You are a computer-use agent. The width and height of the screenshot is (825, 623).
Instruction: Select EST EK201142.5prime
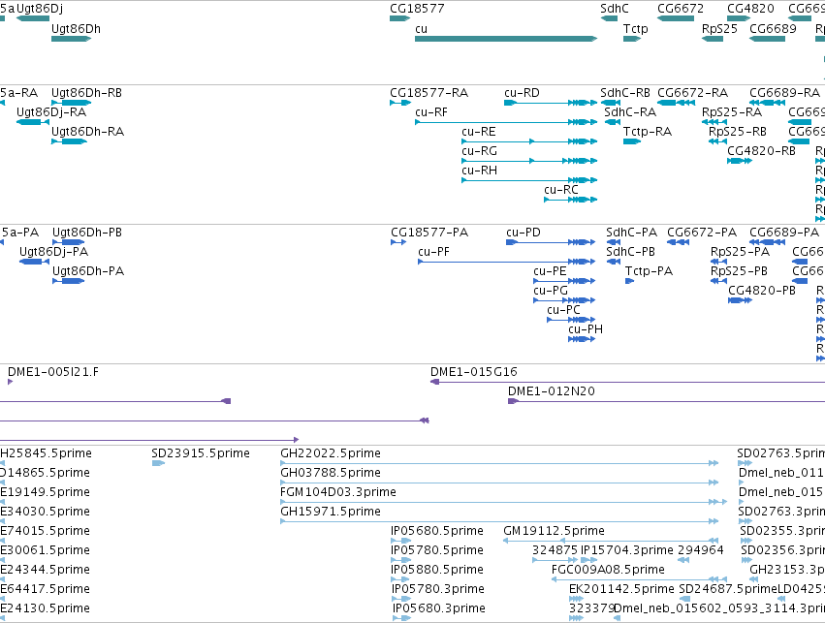576,599
